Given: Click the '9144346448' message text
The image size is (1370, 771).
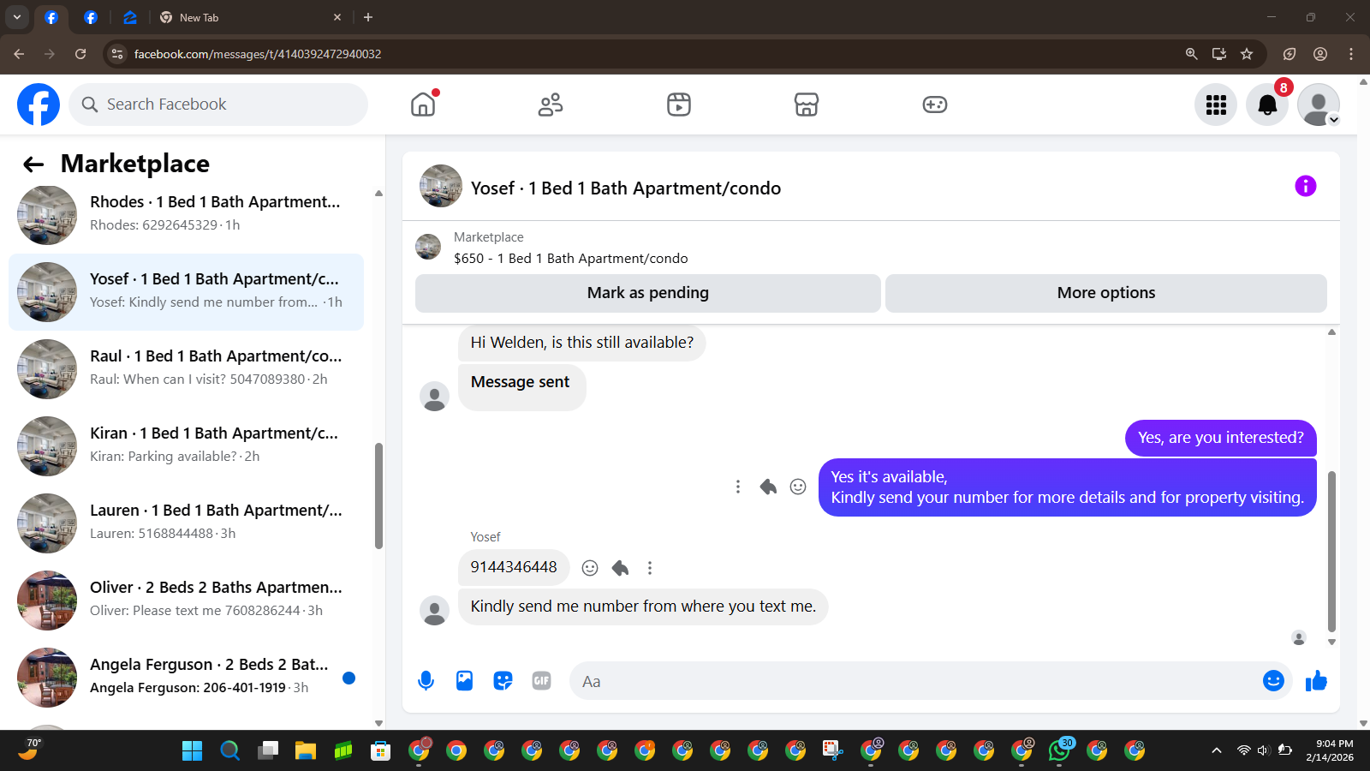Looking at the screenshot, I should tap(514, 567).
